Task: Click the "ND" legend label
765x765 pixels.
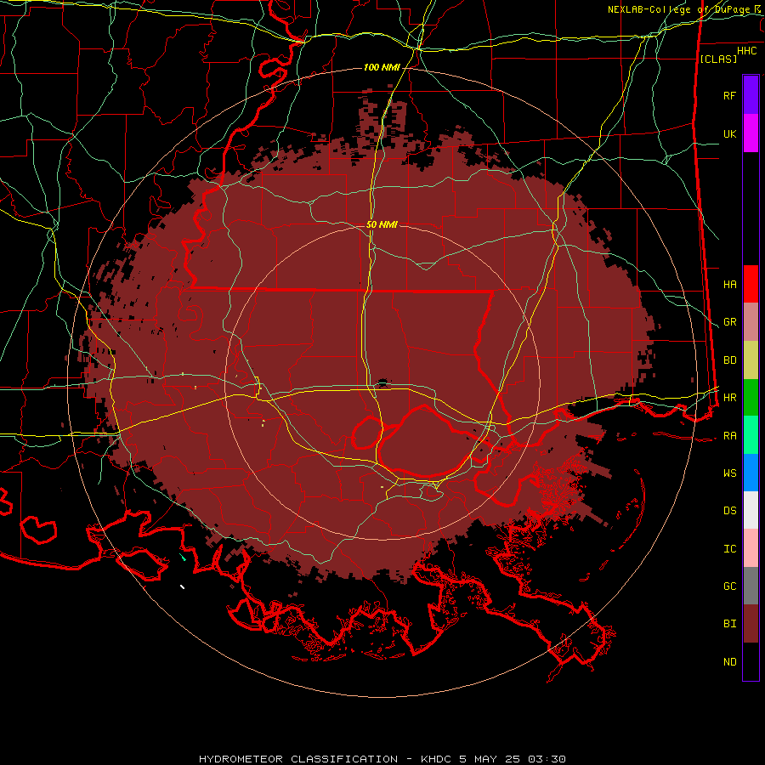Action: click(x=729, y=662)
